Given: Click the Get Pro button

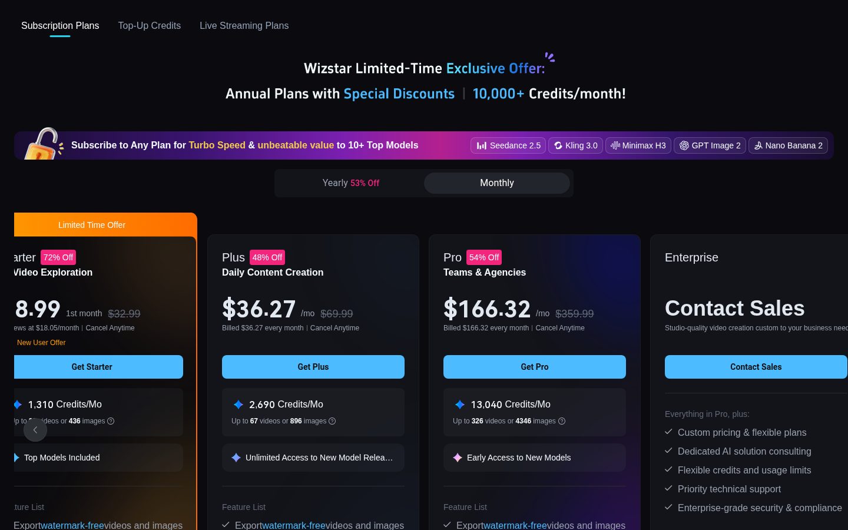Looking at the screenshot, I should pyautogui.click(x=535, y=367).
